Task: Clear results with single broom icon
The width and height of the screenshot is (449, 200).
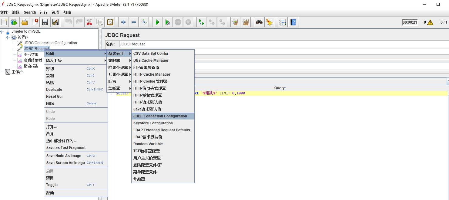Action: [x=235, y=22]
